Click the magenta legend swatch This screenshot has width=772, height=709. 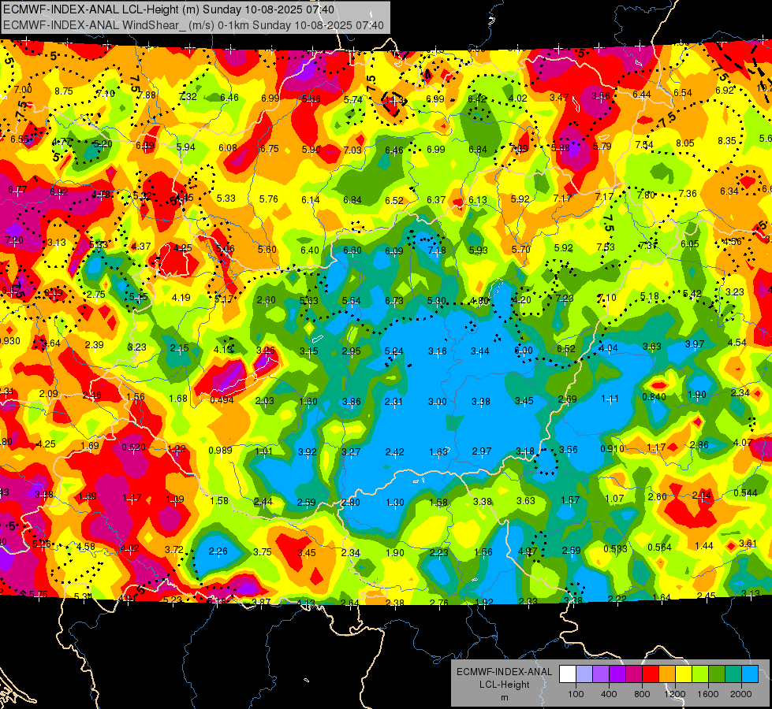634,674
